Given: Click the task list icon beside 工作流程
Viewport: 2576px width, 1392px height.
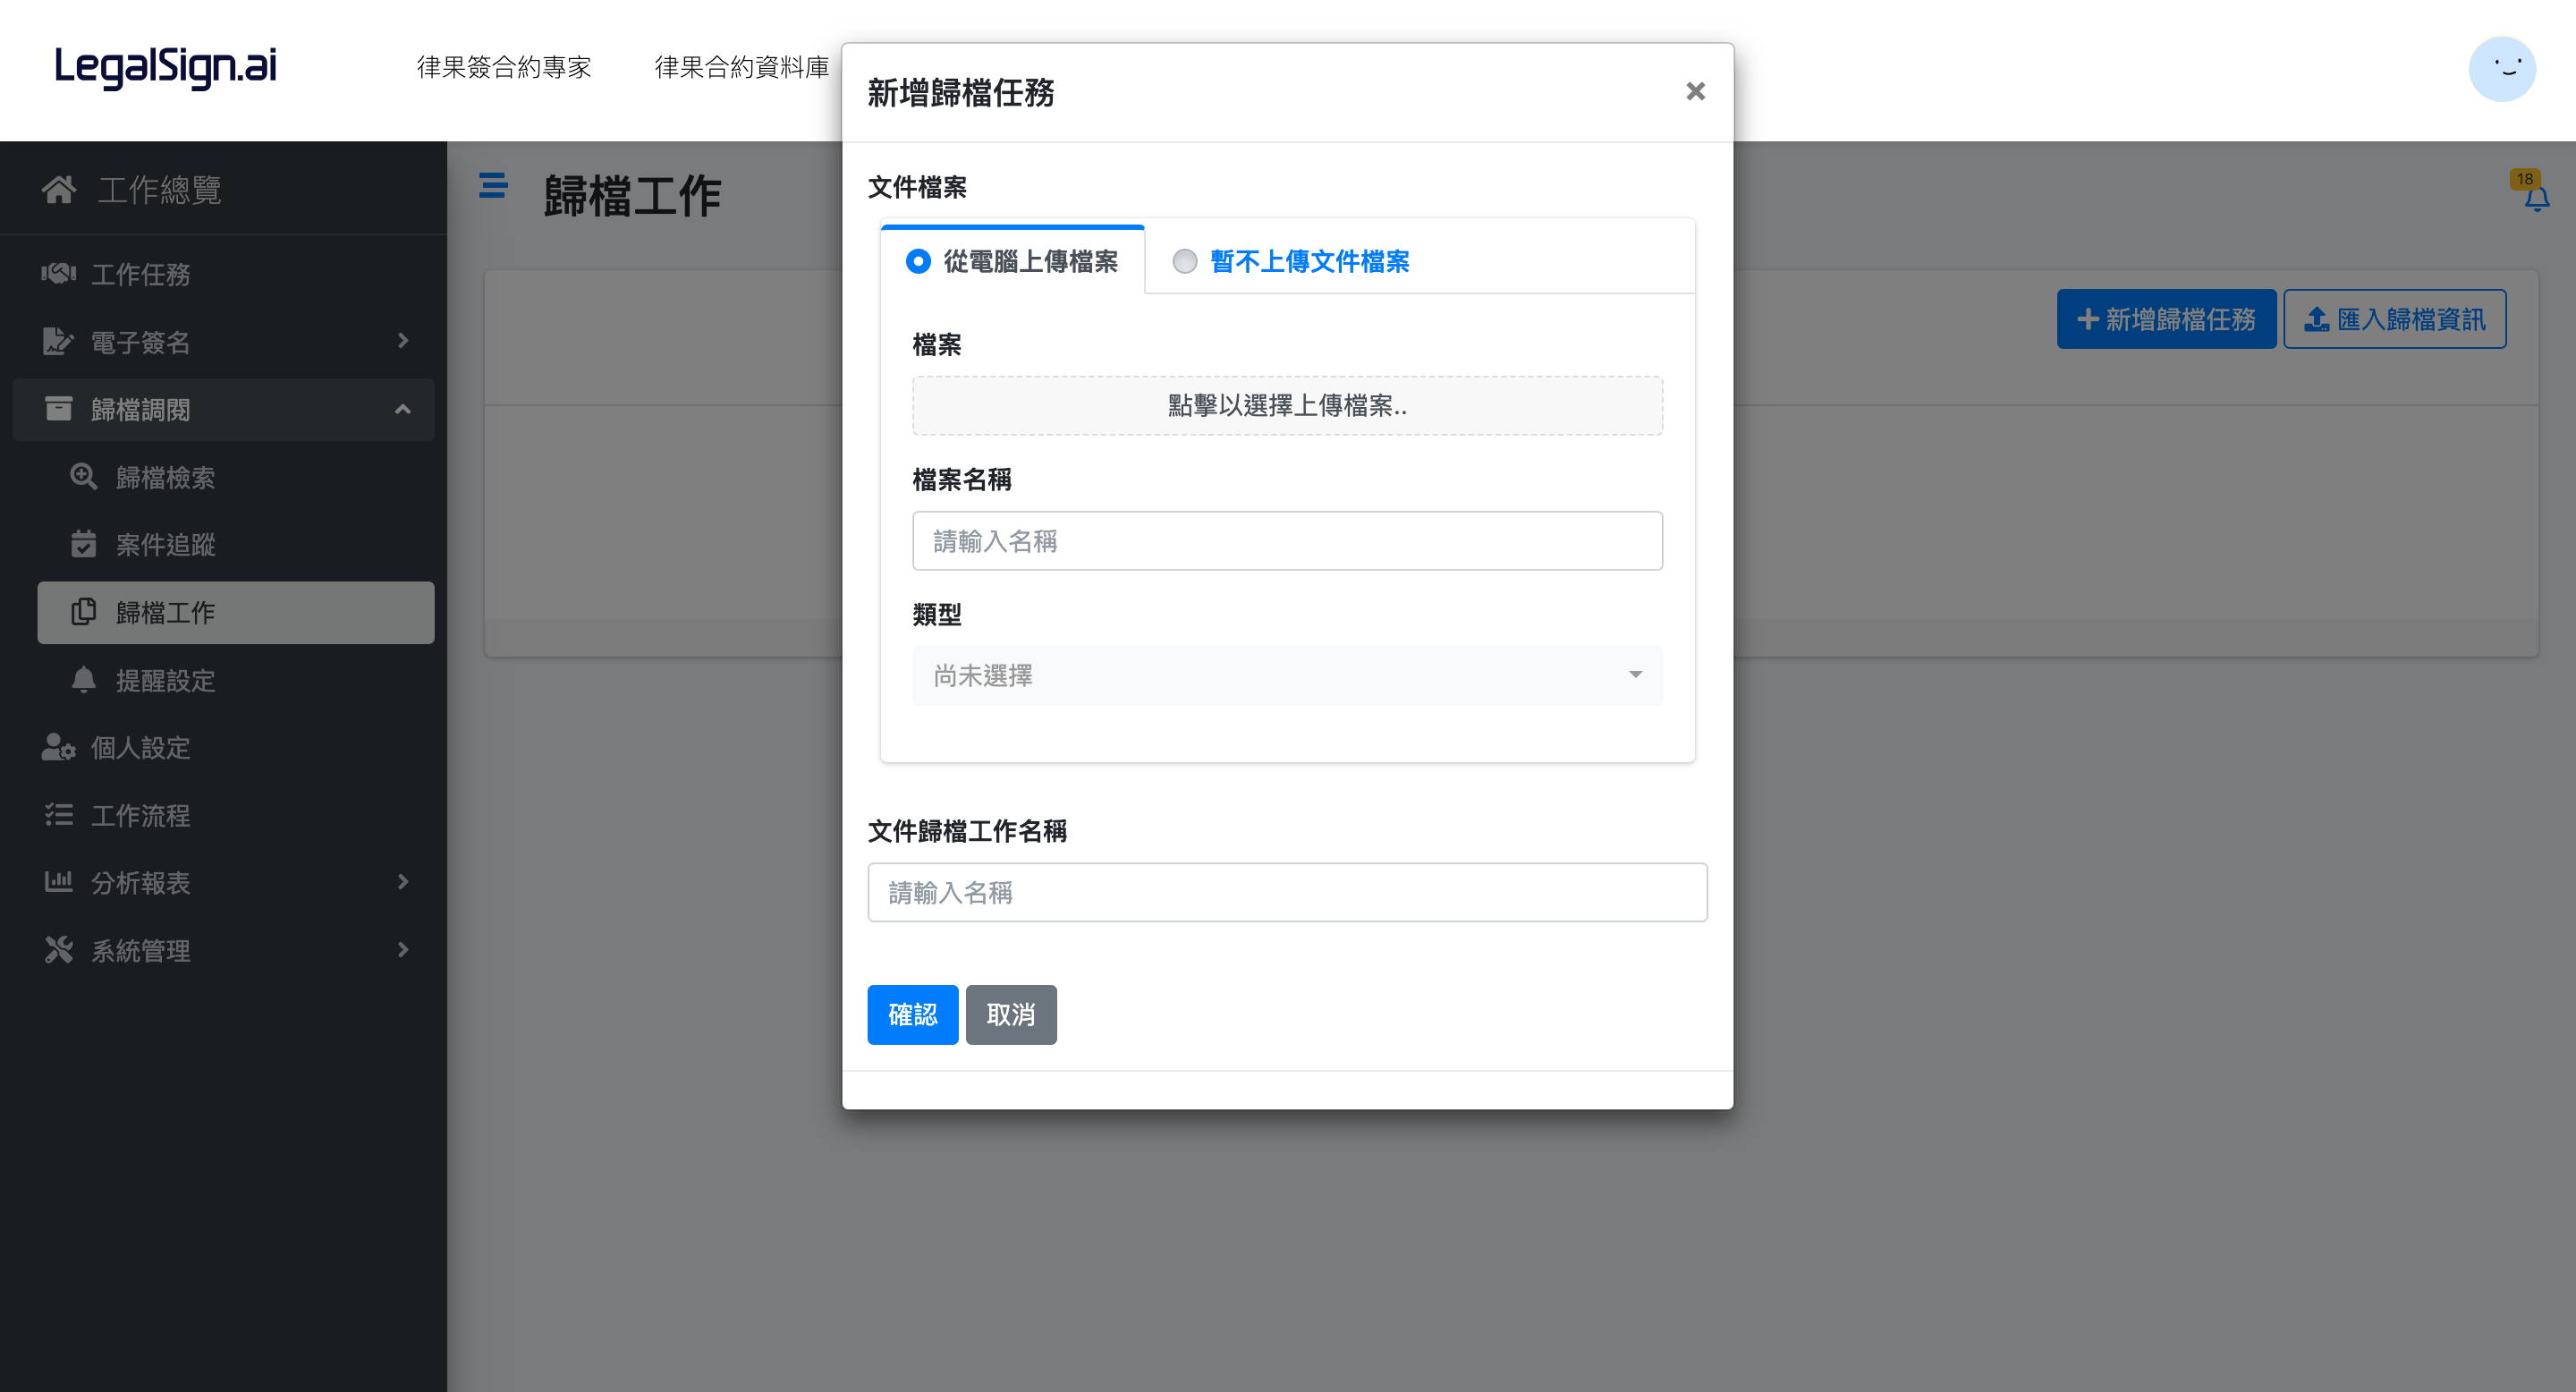Looking at the screenshot, I should click(x=58, y=814).
